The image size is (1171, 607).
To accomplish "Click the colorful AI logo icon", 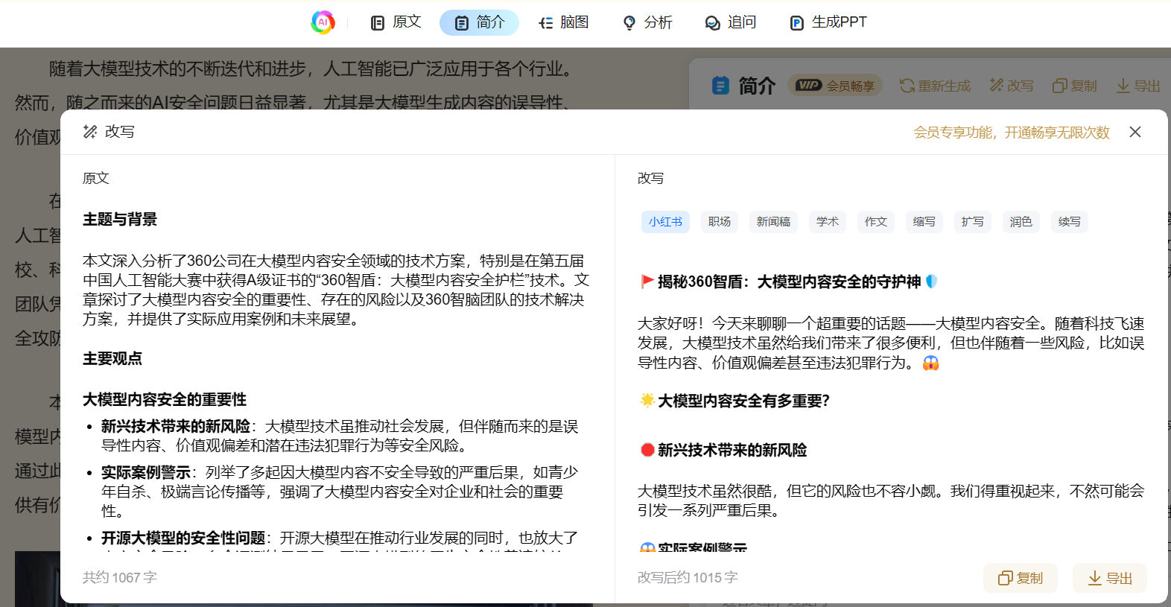I will pos(323,22).
